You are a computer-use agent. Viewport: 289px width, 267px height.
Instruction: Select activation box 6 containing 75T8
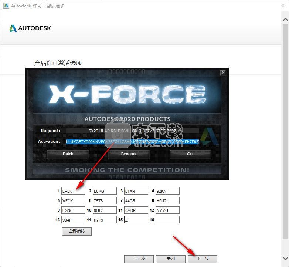105,200
